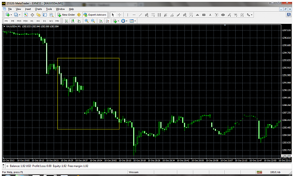The image size is (294, 176).
Task: Click the XAUUSDm,M1 chart title triangle
Action: (4, 26)
